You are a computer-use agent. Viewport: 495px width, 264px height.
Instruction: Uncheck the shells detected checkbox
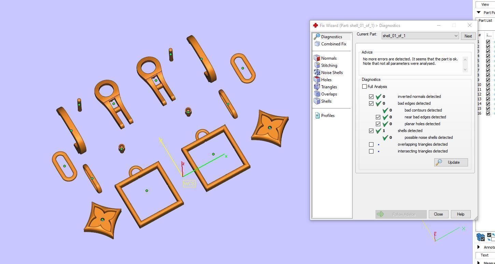point(371,131)
